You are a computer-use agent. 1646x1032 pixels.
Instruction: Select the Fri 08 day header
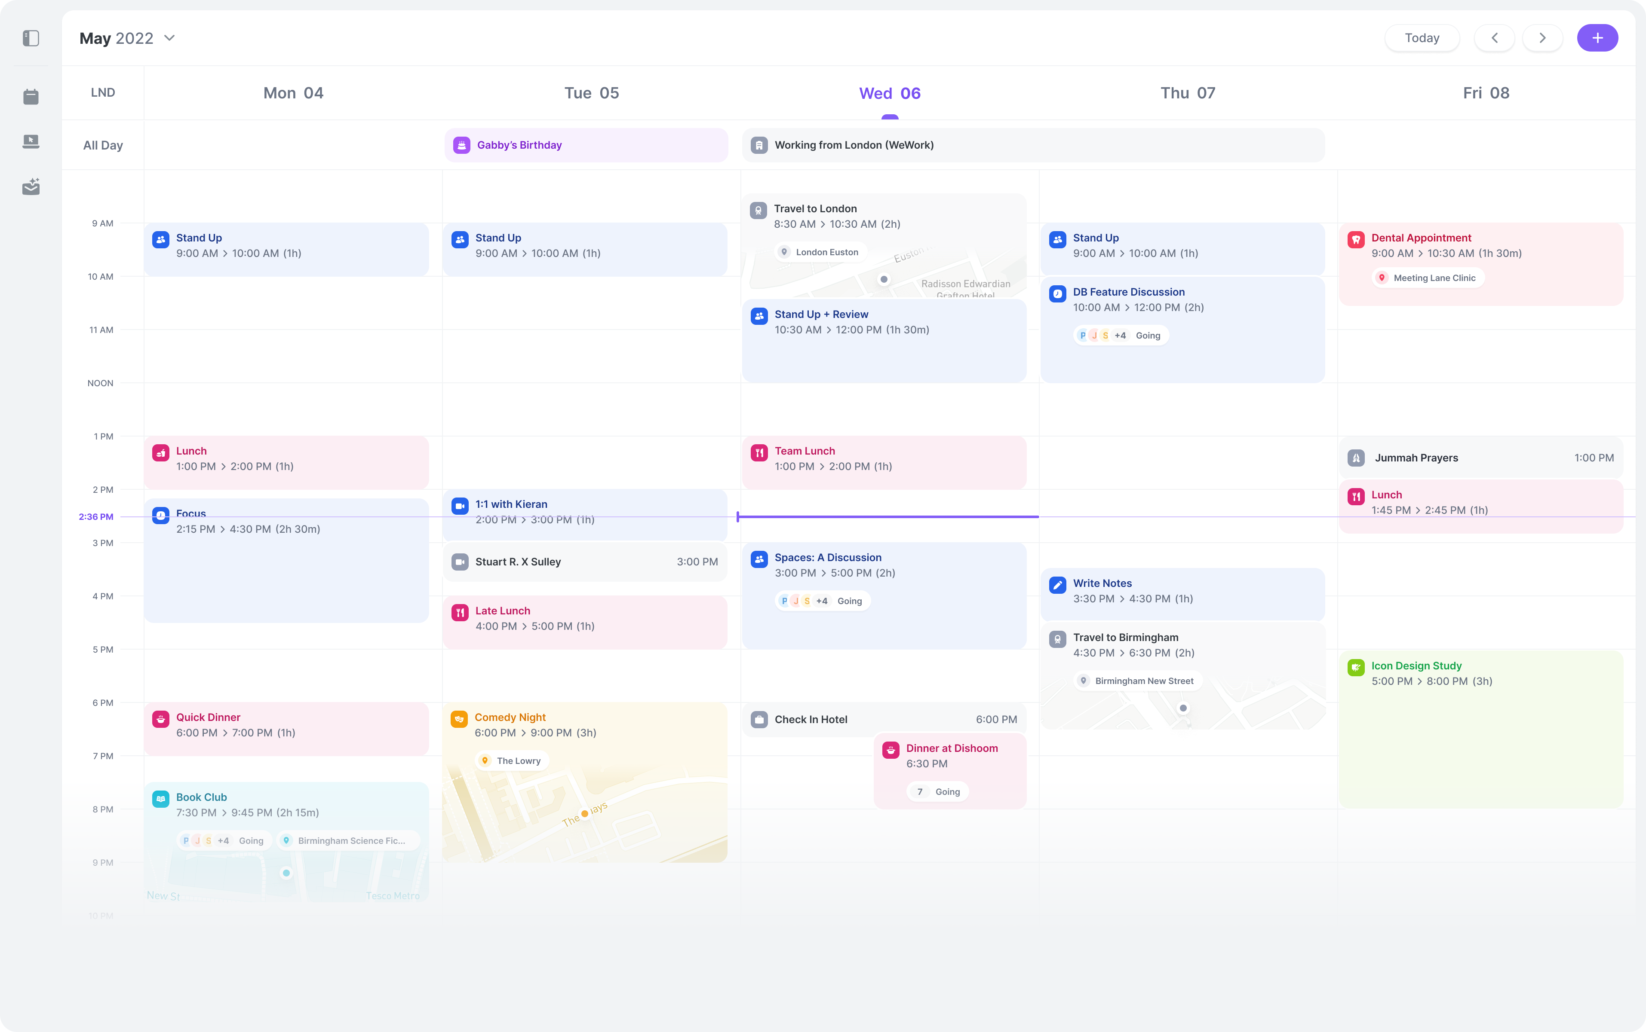click(x=1486, y=94)
